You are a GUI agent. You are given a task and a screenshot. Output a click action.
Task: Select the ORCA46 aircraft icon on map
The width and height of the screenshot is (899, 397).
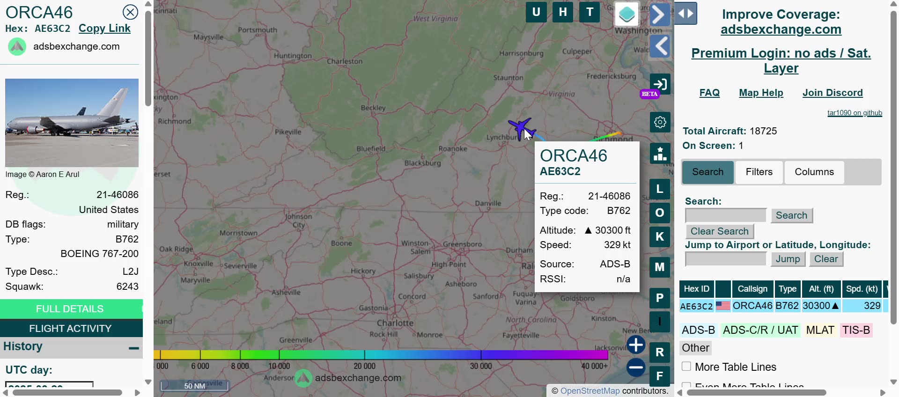coord(521,128)
